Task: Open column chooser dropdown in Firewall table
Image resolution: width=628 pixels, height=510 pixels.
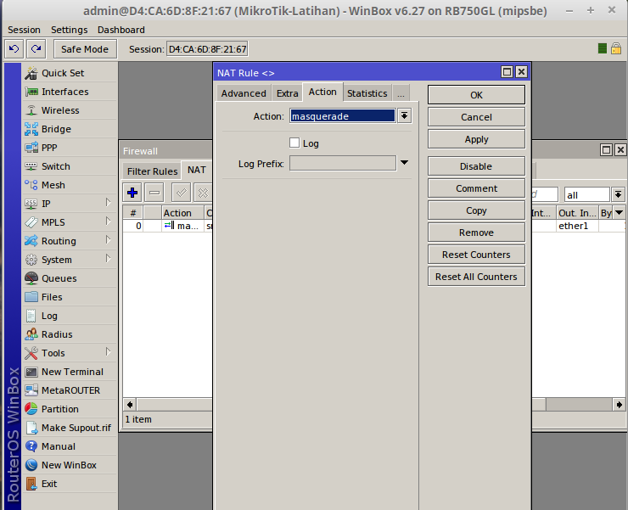Action: (x=620, y=213)
